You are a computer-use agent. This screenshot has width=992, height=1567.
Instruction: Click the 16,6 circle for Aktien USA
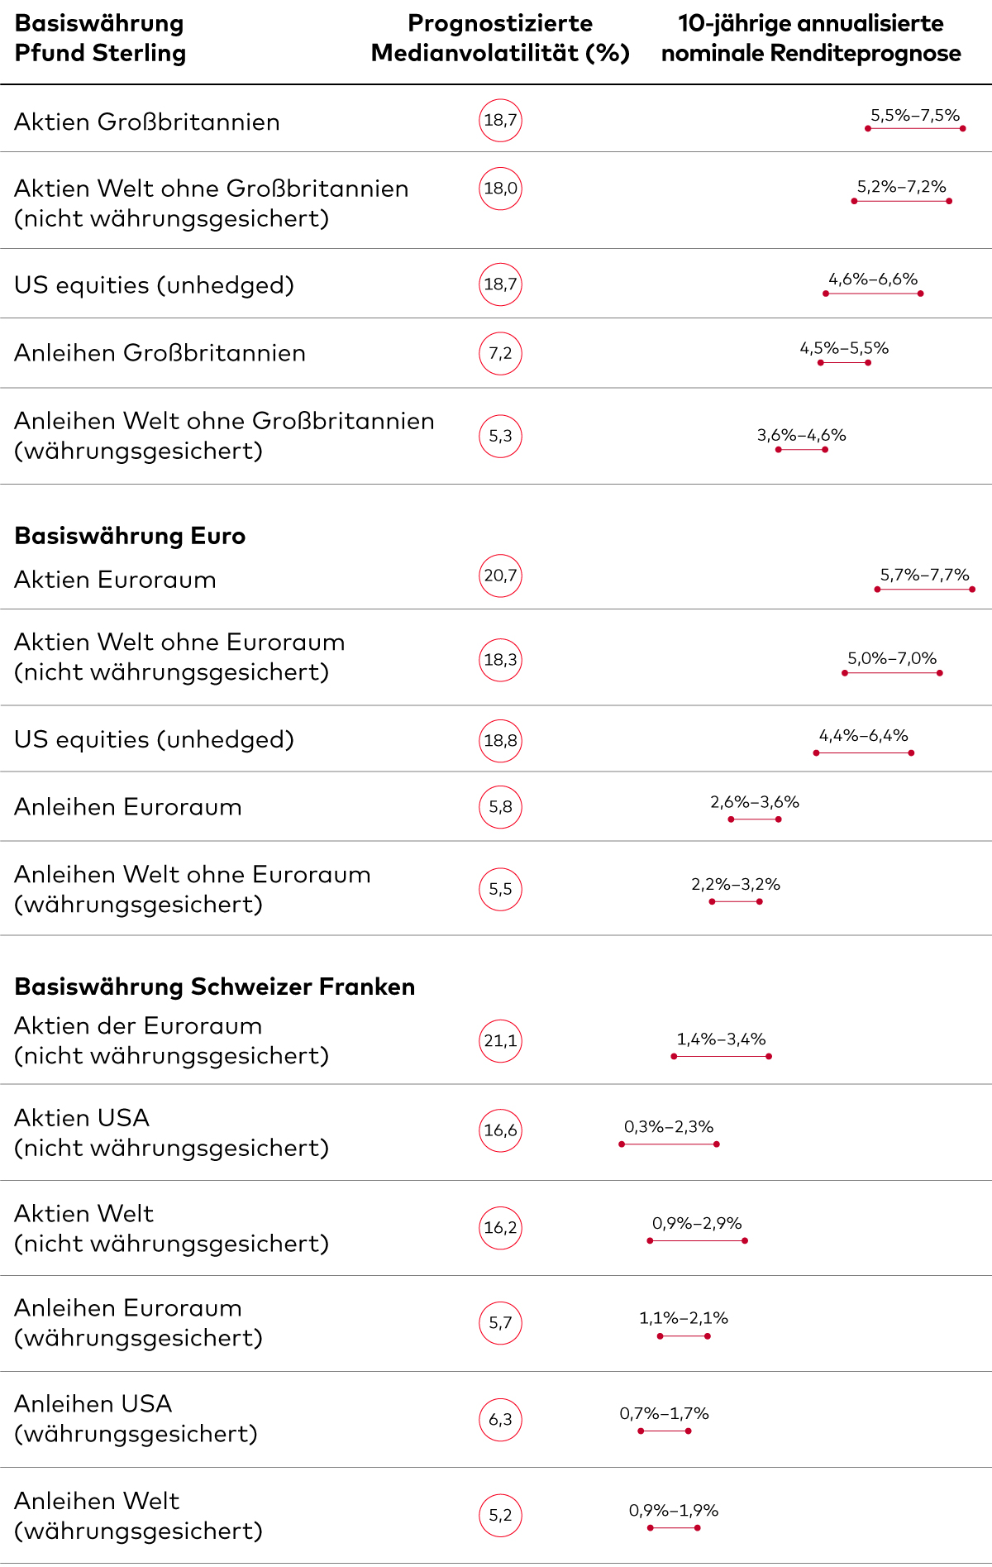click(500, 1130)
